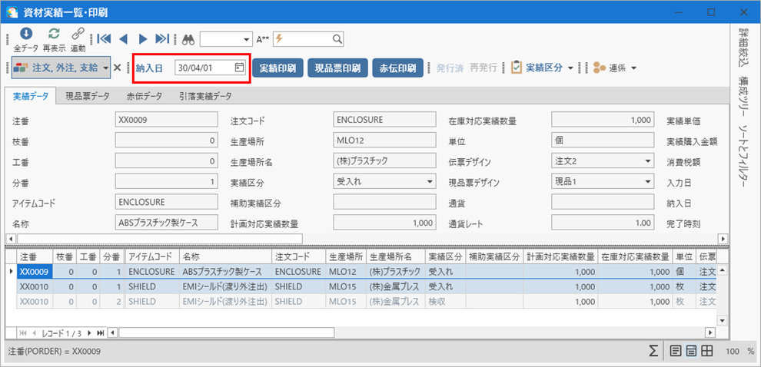Click the 全データ download icon
Viewport: 761px width, 367px height.
coord(25,34)
